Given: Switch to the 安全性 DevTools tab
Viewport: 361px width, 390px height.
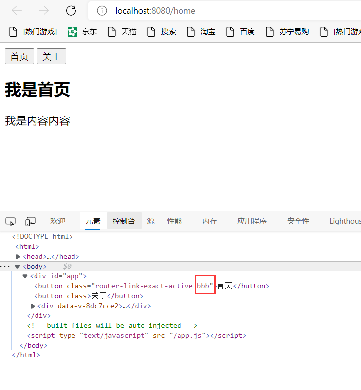Looking at the screenshot, I should coord(298,221).
